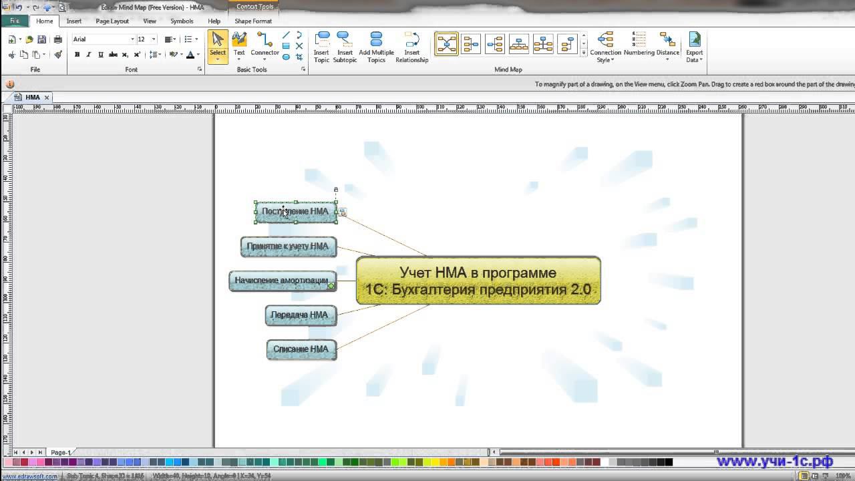Pick the black color swatch

pos(669,462)
